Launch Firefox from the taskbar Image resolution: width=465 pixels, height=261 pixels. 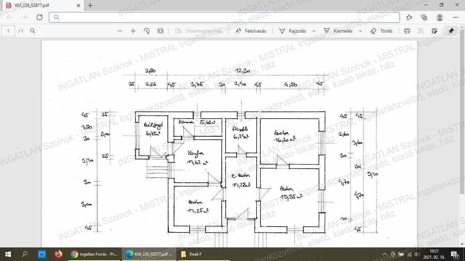[x=59, y=254]
